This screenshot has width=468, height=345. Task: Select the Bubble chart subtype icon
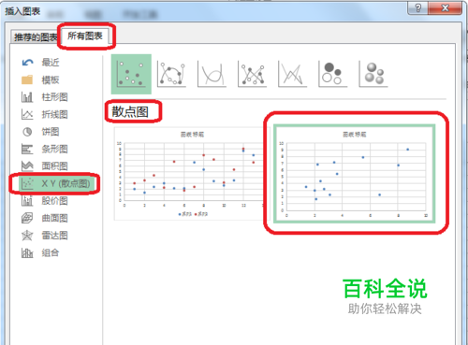332,74
